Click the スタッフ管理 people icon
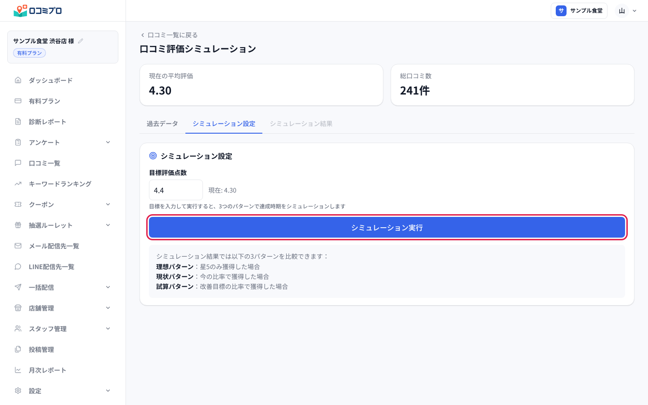648x405 pixels. click(x=18, y=328)
